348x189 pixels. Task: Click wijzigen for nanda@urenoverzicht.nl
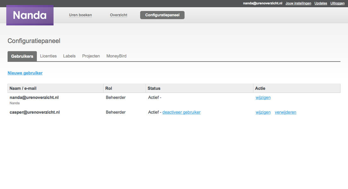pos(263,97)
